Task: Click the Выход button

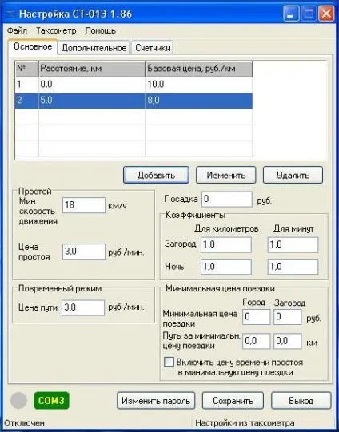Action: 301,401
